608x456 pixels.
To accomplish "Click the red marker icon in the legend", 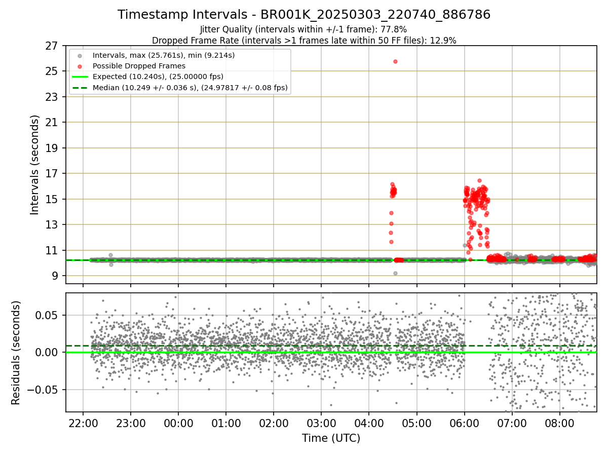I will (x=80, y=66).
